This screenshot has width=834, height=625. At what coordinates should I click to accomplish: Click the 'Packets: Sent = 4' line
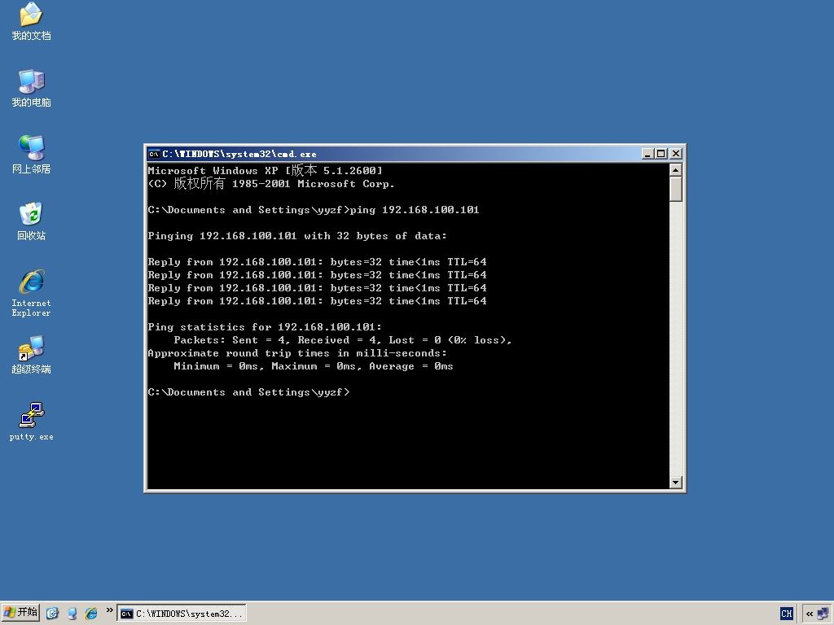[343, 340]
